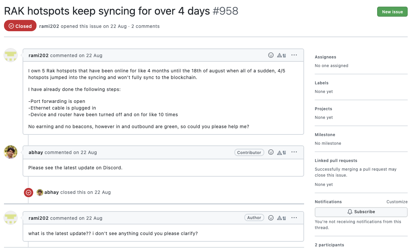Screen dimensions: 411x249
Task: Open the three-dot menu on rami202's first comment
Action: point(294,55)
